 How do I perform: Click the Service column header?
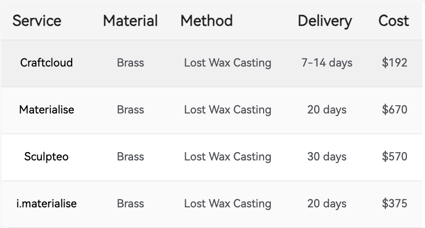[x=37, y=21]
